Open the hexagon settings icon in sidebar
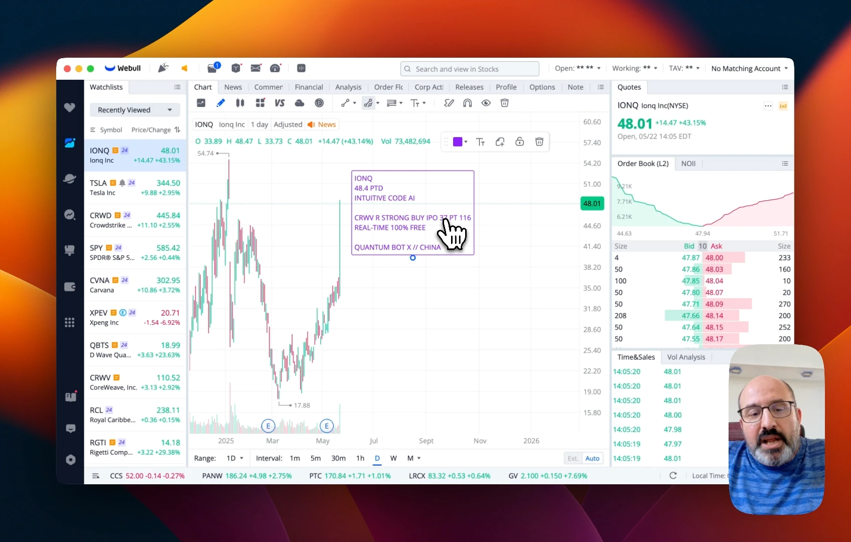The width and height of the screenshot is (851, 542). 70,460
